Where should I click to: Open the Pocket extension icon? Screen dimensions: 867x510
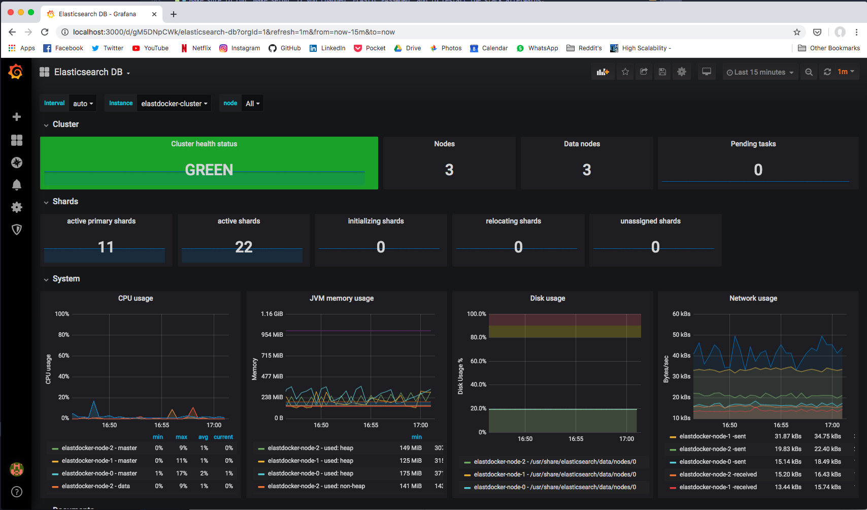(x=817, y=32)
